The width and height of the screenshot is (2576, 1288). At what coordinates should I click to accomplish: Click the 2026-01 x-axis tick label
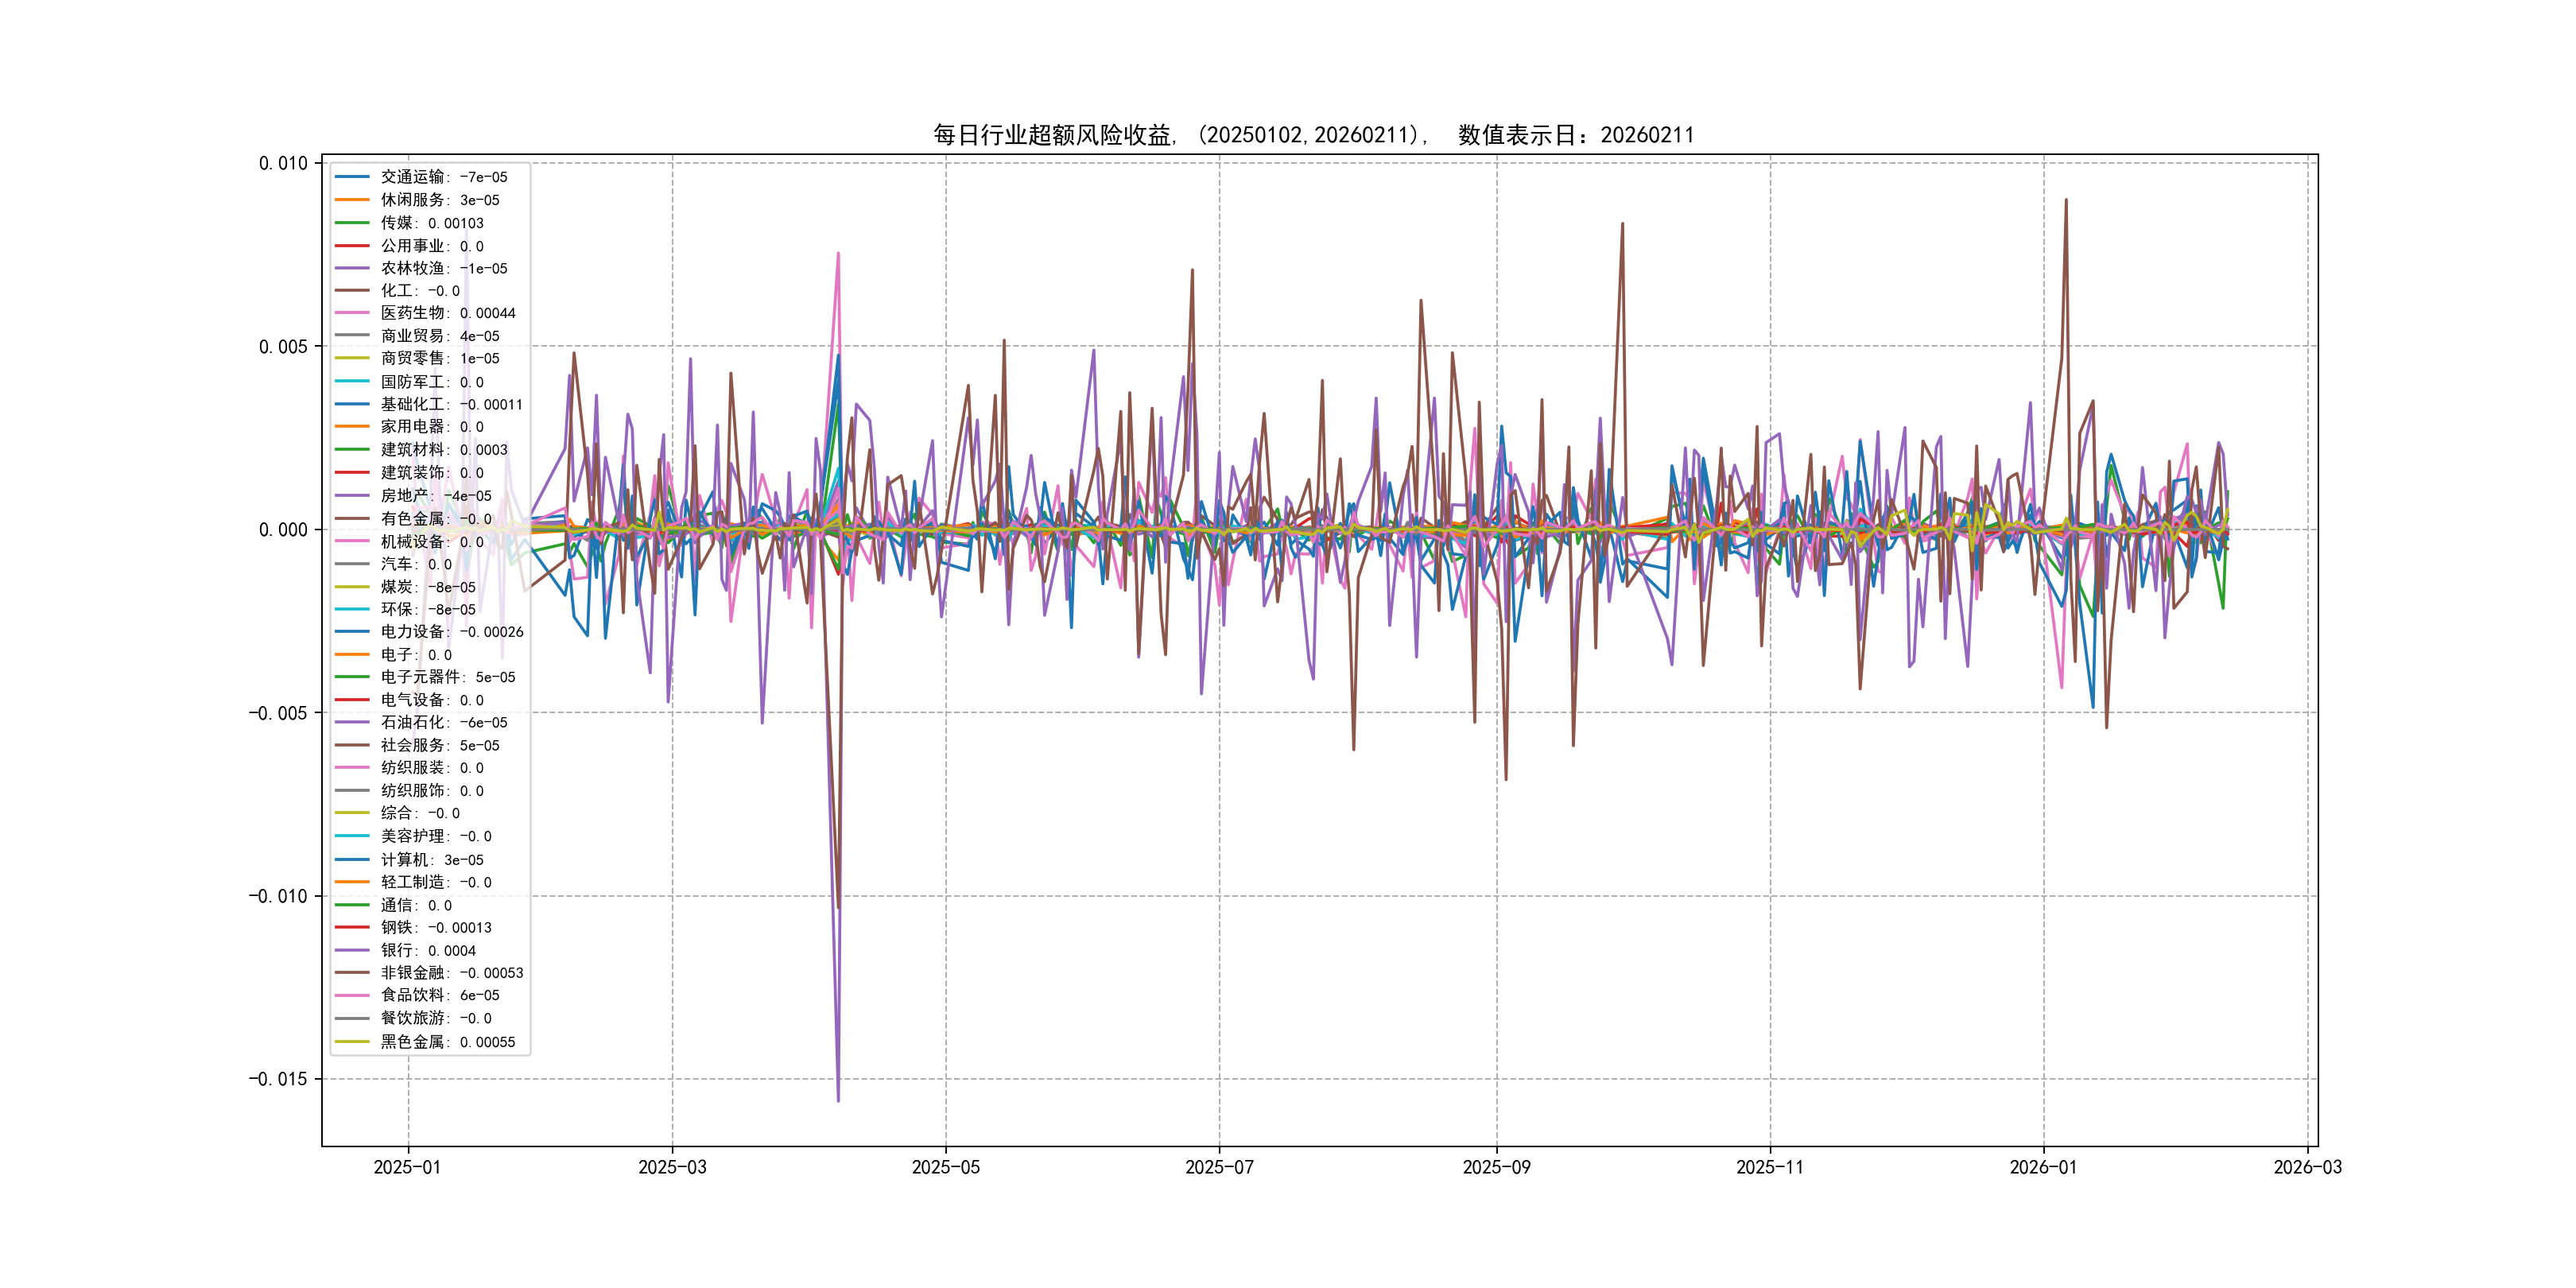[x=2042, y=1168]
